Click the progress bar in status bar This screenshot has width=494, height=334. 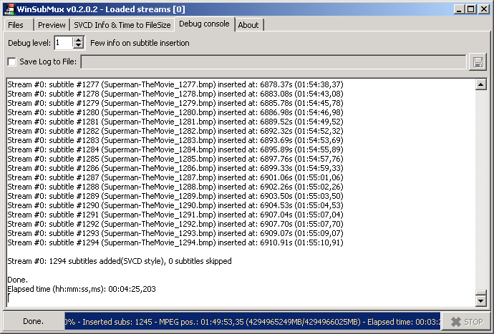(x=251, y=321)
